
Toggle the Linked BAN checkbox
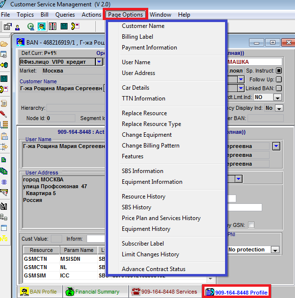click(x=279, y=88)
